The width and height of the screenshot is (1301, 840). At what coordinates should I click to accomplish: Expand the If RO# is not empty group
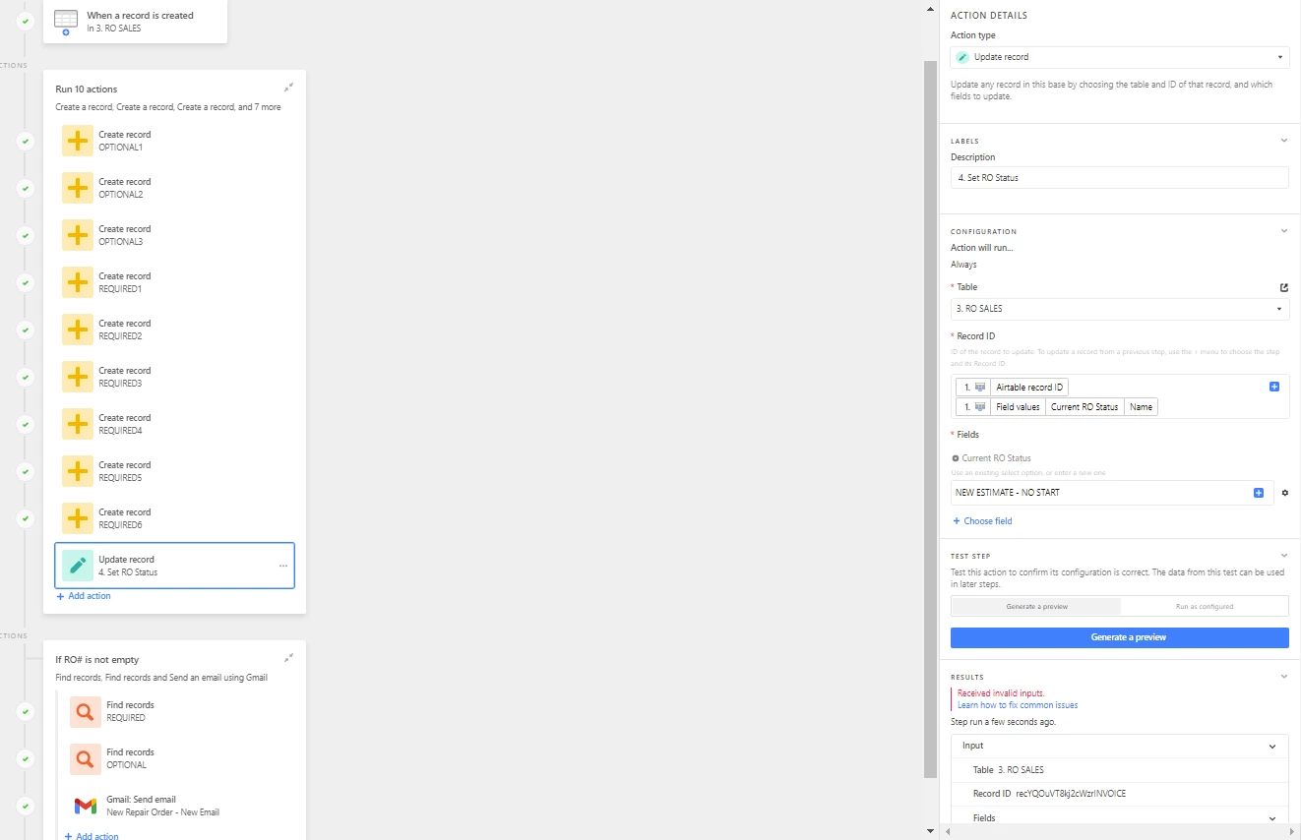(288, 658)
